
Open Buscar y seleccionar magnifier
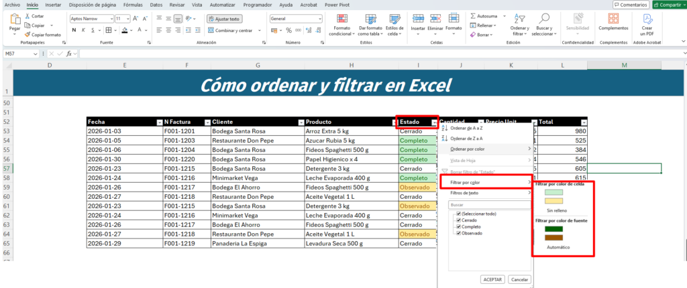click(x=544, y=25)
